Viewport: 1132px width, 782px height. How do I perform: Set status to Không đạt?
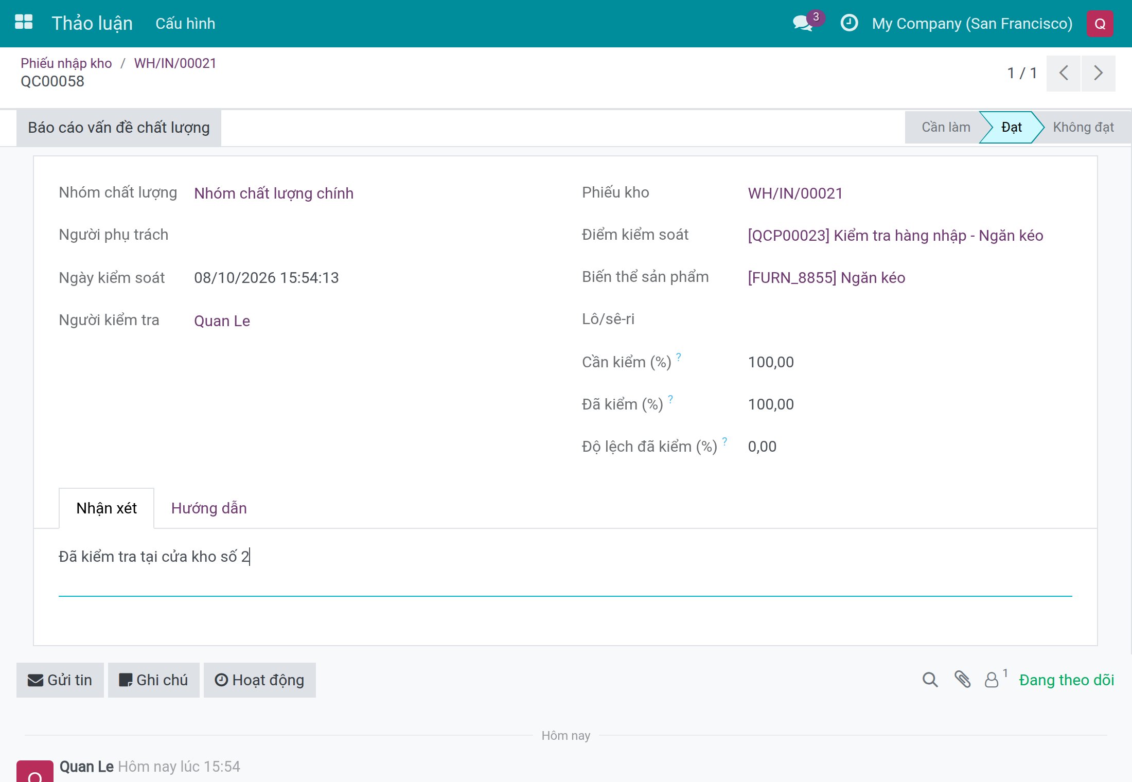tap(1083, 127)
